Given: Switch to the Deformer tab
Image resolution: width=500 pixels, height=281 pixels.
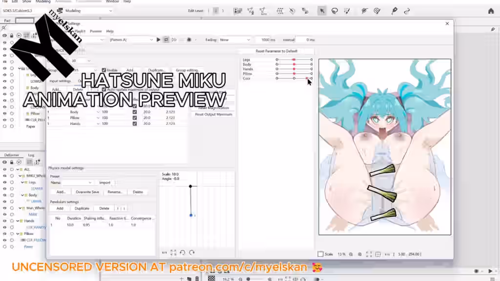Looking at the screenshot, I should [12, 155].
